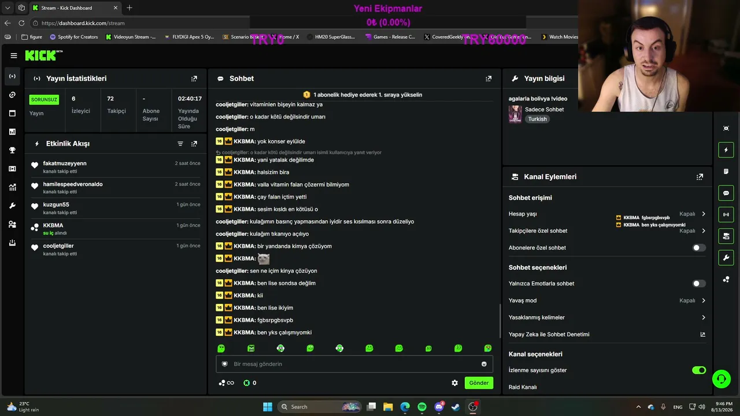Open Steam from the taskbar
The width and height of the screenshot is (740, 416).
456,407
